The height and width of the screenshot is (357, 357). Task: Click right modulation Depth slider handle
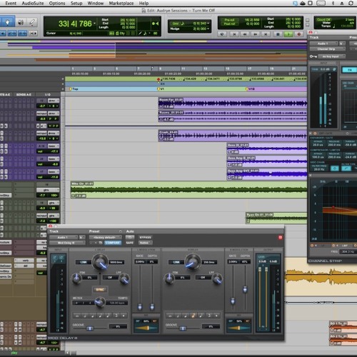coord(245,289)
